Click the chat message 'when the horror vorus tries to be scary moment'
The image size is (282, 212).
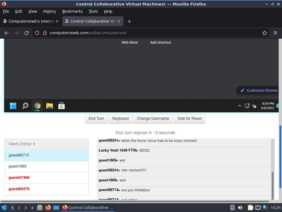pyautogui.click(x=159, y=141)
